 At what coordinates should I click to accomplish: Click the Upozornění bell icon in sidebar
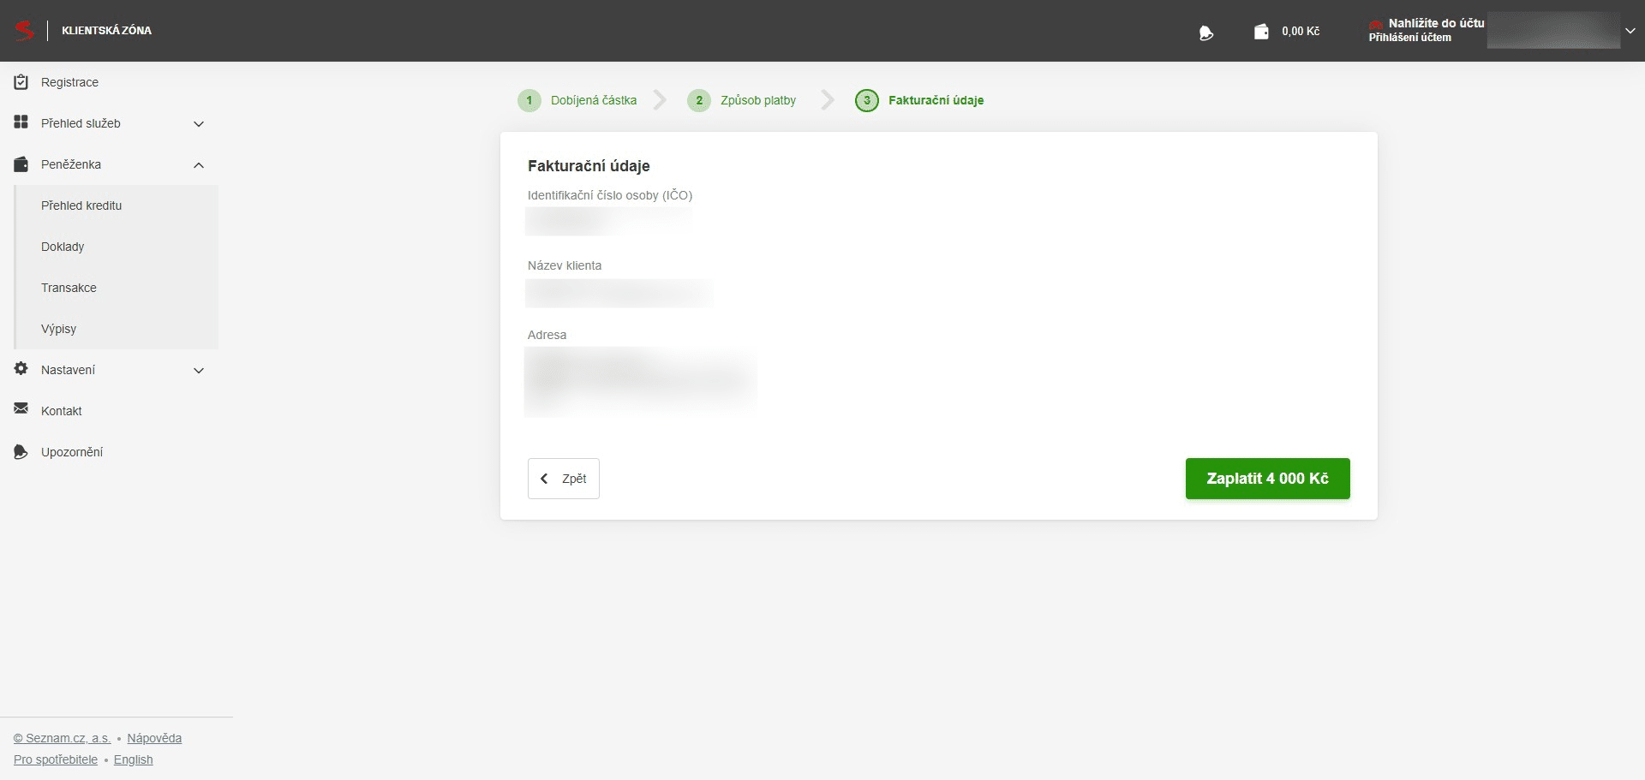21,451
